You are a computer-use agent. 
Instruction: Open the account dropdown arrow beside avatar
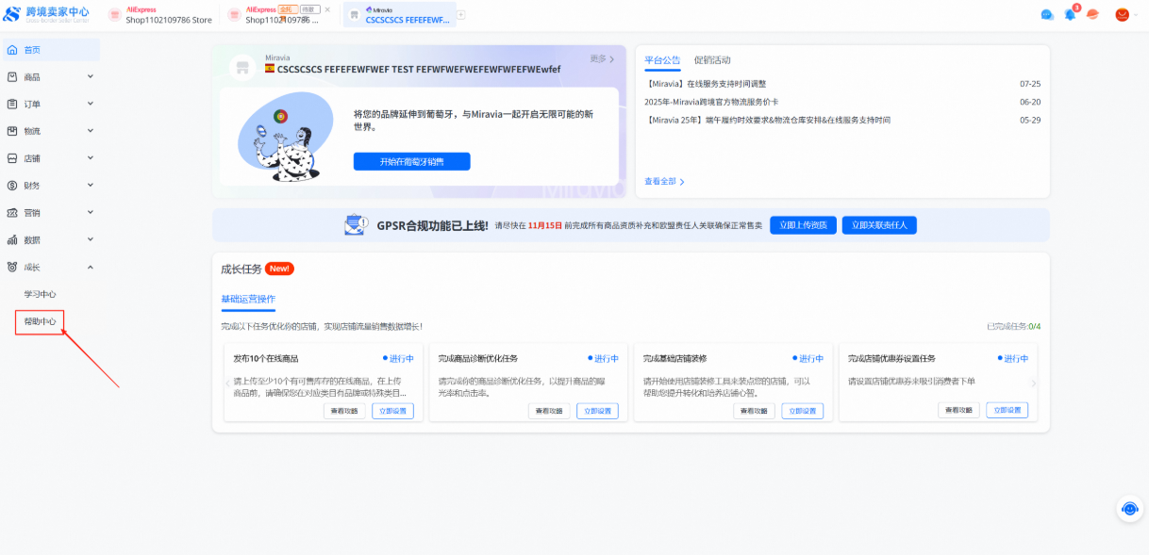1136,15
